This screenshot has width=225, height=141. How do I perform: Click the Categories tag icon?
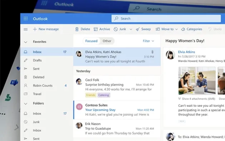(183, 29)
